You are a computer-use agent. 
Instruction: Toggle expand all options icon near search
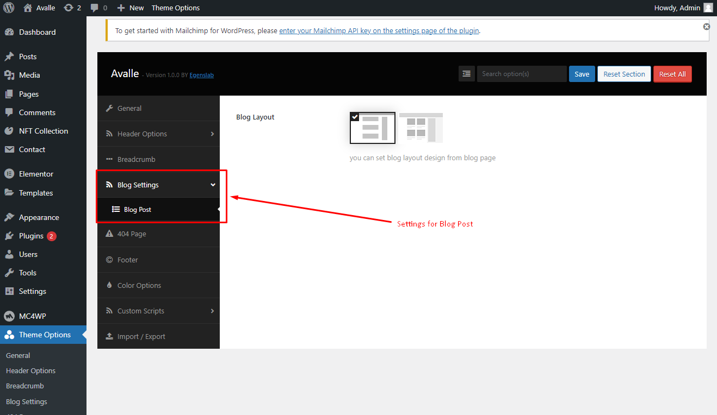[467, 74]
